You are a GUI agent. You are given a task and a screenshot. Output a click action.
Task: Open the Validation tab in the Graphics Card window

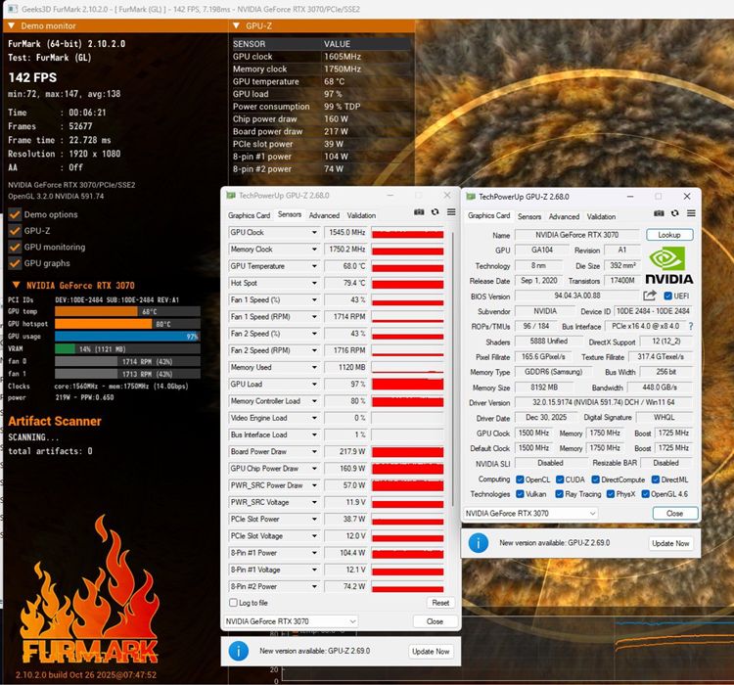pyautogui.click(x=601, y=216)
